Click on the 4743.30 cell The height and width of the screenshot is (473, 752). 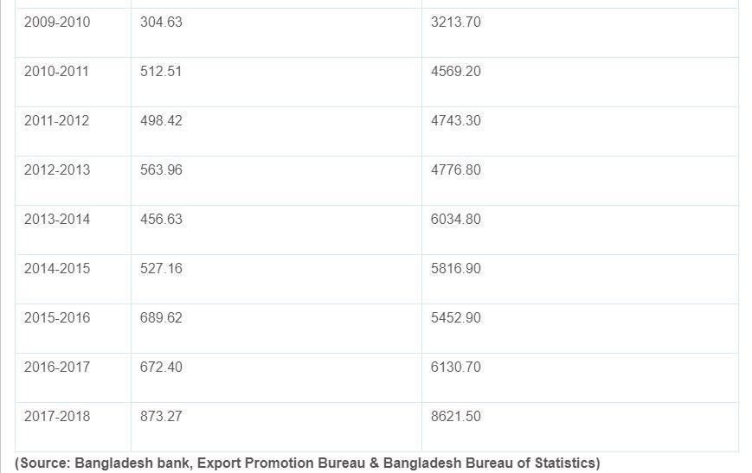point(455,120)
